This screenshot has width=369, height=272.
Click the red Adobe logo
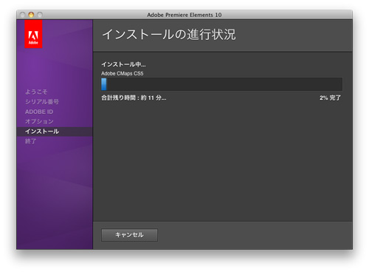[33, 34]
